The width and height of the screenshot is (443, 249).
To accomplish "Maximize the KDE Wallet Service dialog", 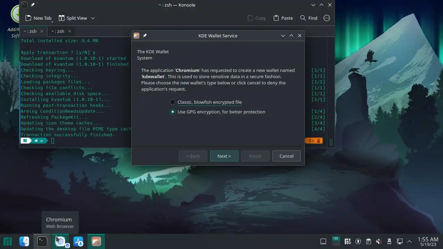I will tap(291, 36).
